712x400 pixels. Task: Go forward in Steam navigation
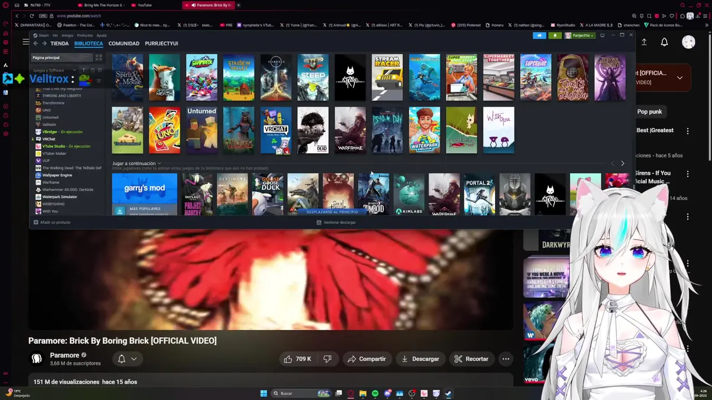tap(44, 43)
